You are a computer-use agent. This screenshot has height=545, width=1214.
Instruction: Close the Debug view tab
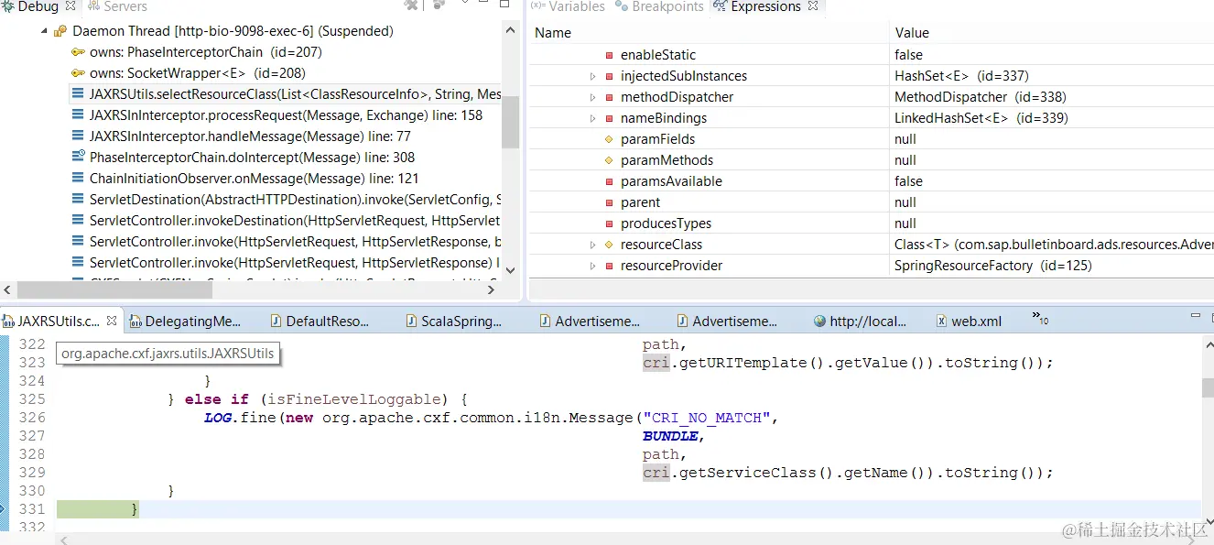70,6
